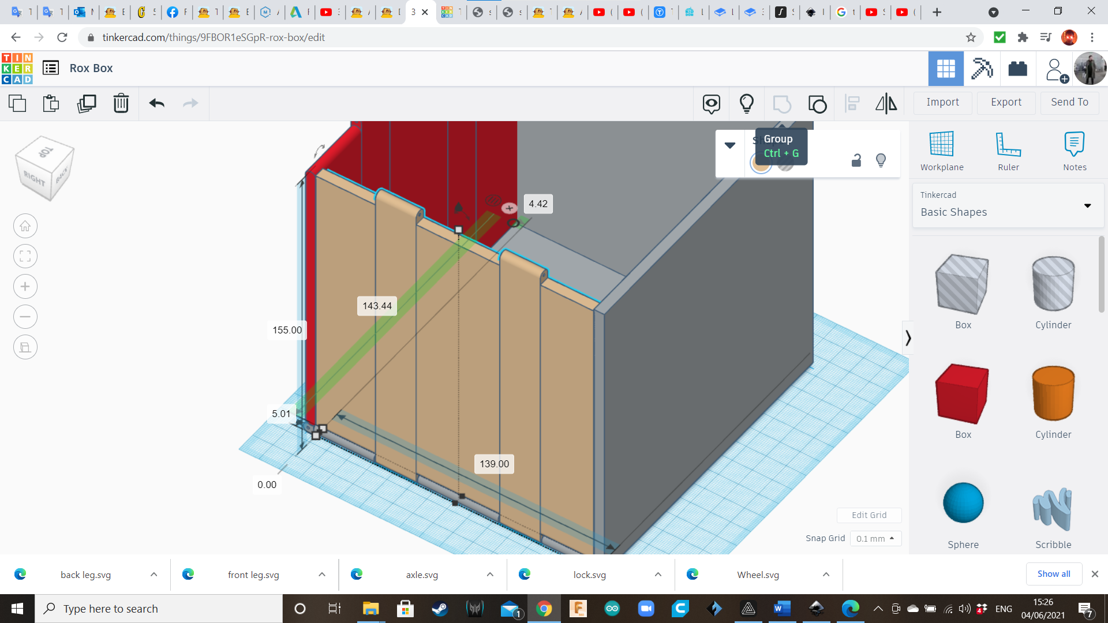Click the Edit Grid button
This screenshot has height=623, width=1108.
[869, 515]
